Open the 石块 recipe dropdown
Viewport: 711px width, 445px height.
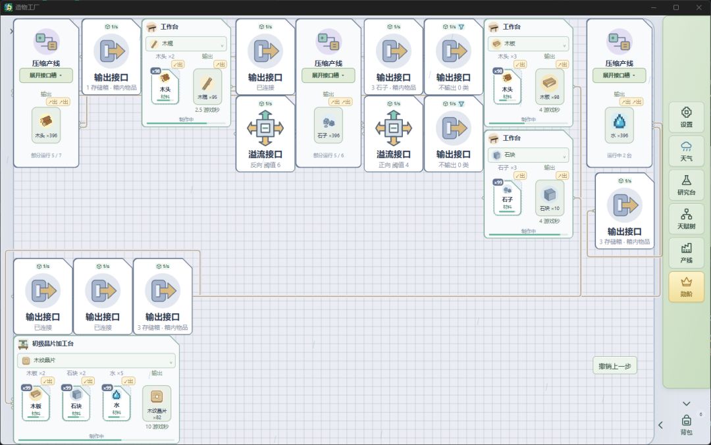pos(528,155)
